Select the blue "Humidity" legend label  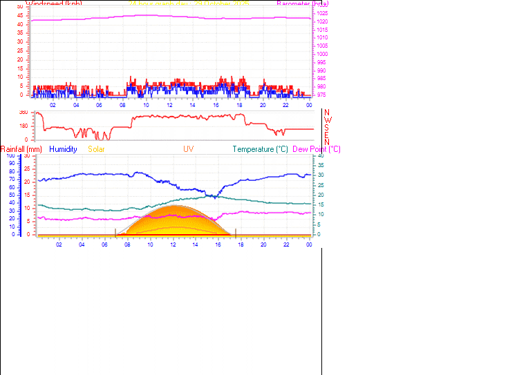pyautogui.click(x=63, y=149)
